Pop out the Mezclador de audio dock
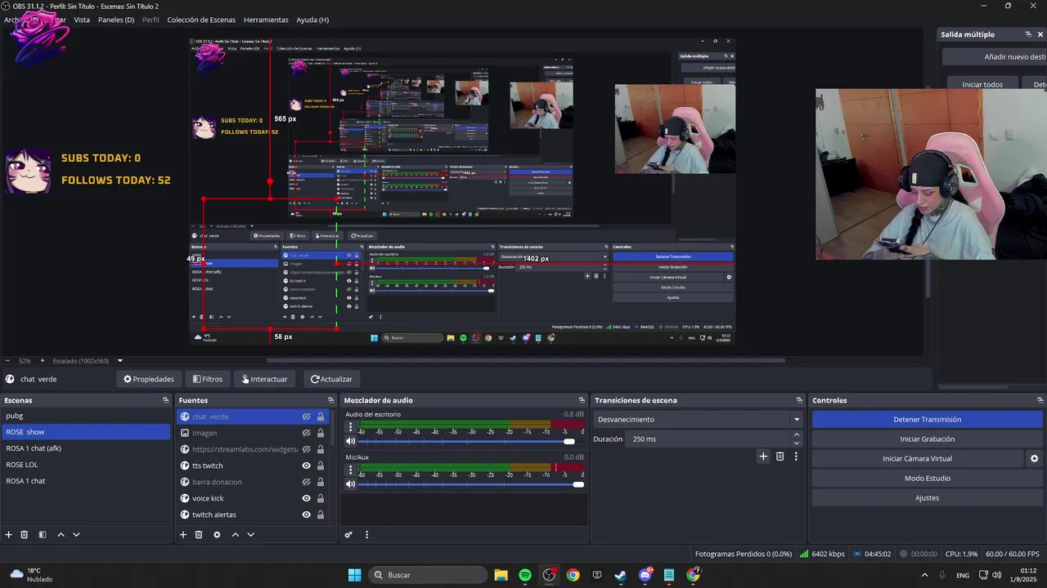 [x=582, y=400]
